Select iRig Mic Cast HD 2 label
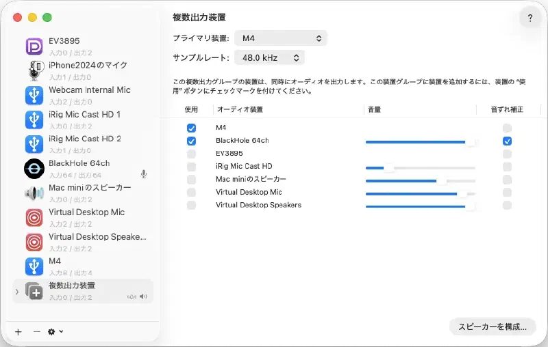This screenshot has height=347, width=548. click(x=85, y=139)
